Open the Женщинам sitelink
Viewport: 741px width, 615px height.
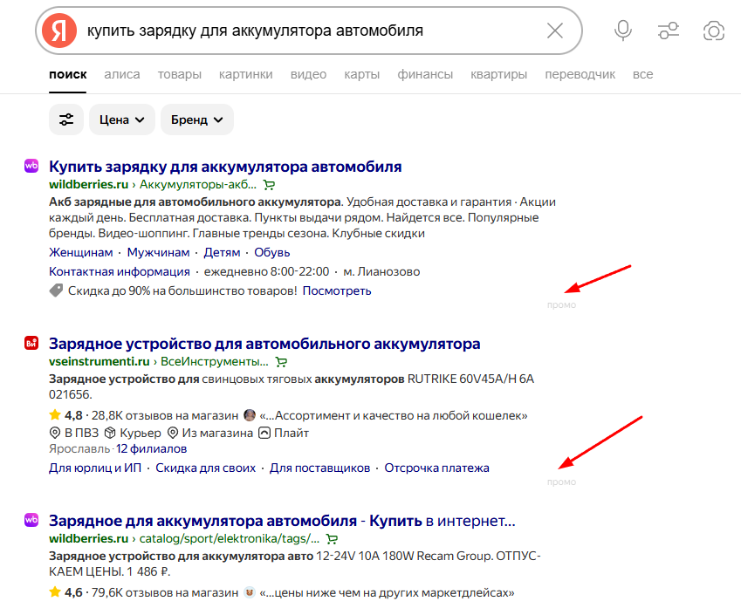pyautogui.click(x=81, y=252)
